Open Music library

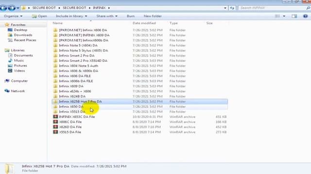pyautogui.click(x=19, y=60)
